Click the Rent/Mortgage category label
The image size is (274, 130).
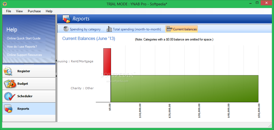click(75, 61)
